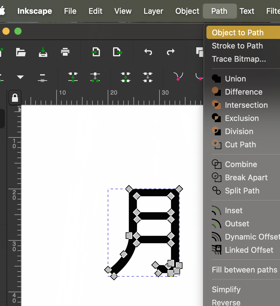Click the Open document folder icon

21,52
